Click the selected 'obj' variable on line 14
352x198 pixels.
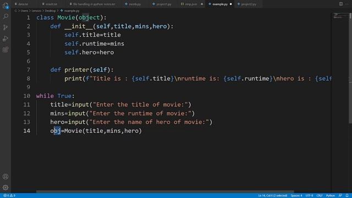point(56,131)
